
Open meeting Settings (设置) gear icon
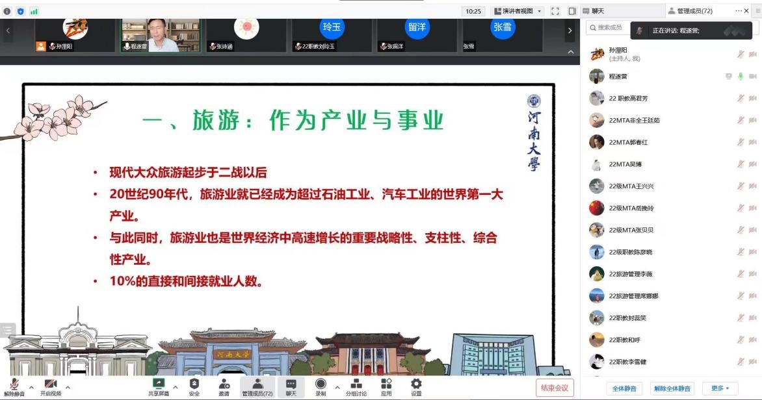coord(416,384)
